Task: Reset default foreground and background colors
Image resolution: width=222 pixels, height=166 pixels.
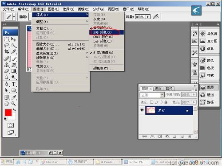Action: (5, 119)
